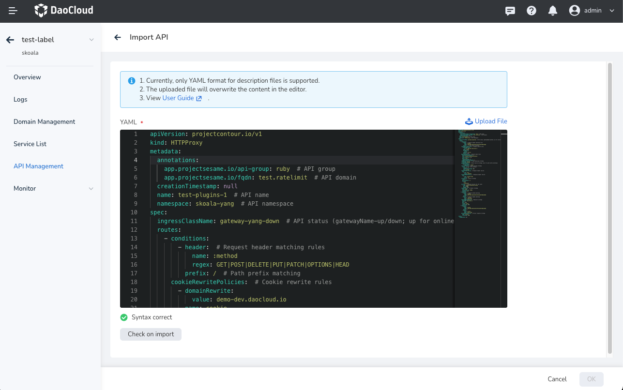Viewport: 623px width, 390px height.
Task: Click the Check on import button
Action: [151, 334]
